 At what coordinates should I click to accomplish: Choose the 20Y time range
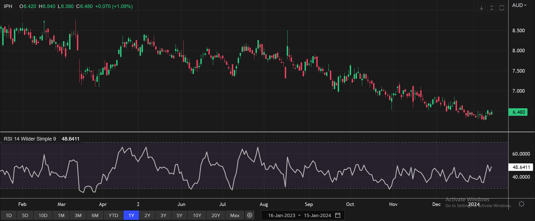click(x=216, y=215)
